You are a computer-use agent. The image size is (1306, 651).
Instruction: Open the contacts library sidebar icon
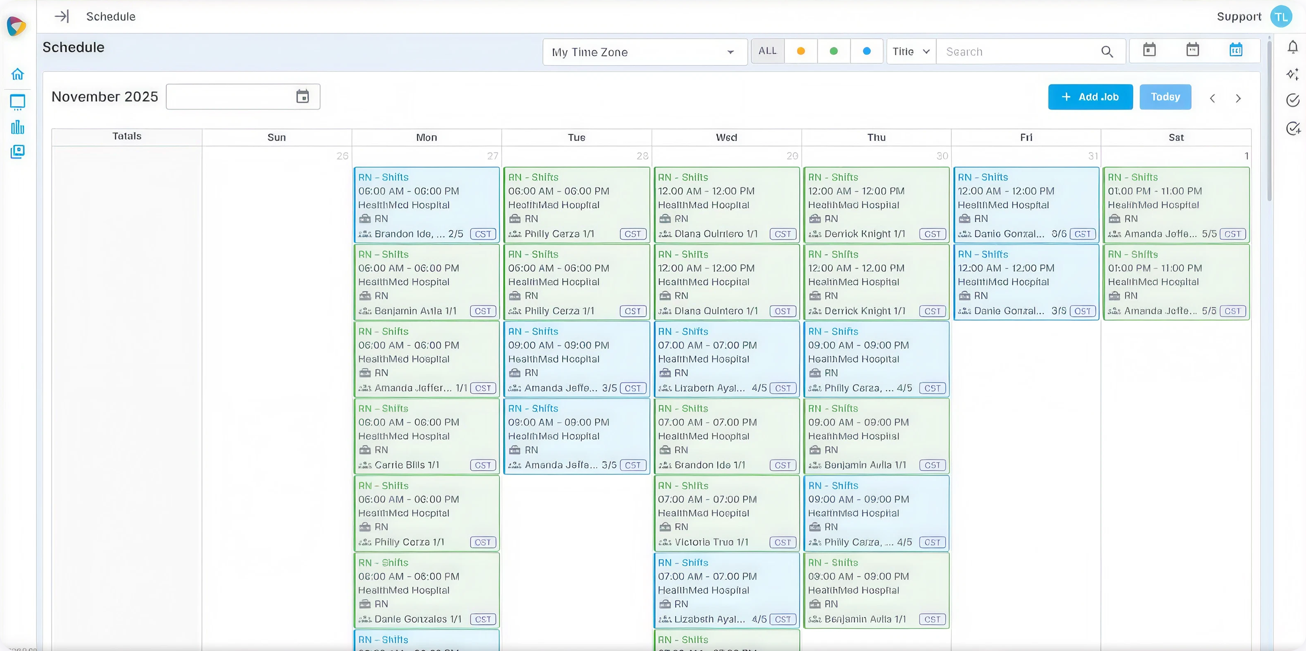[x=17, y=151]
